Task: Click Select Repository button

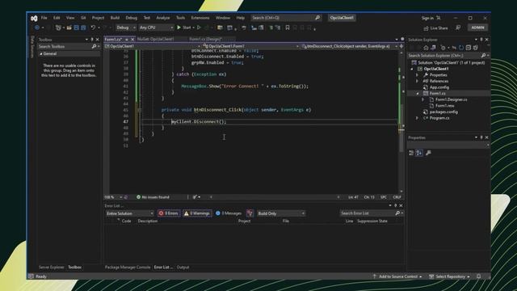Action: 449,276
